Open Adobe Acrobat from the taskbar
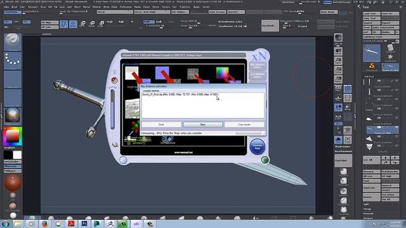Screen dimensions: 406x228 coord(71,224)
